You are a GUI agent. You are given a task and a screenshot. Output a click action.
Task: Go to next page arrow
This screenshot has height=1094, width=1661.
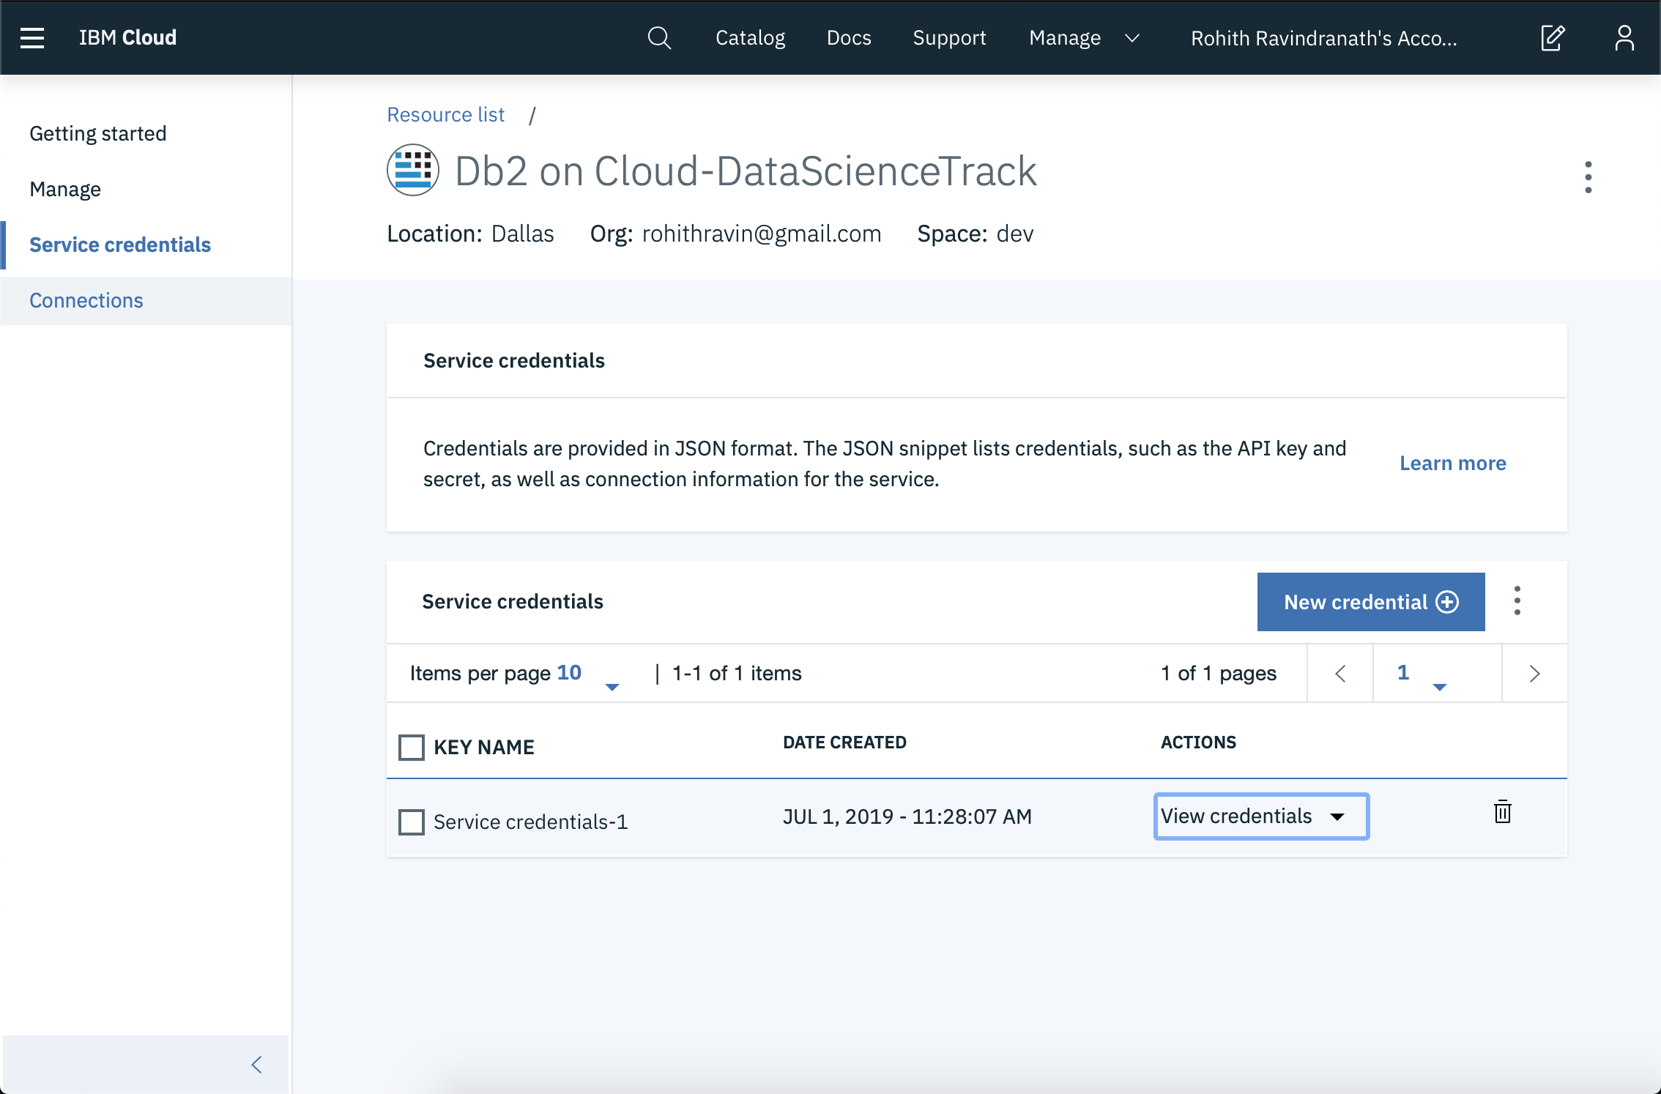click(1534, 674)
